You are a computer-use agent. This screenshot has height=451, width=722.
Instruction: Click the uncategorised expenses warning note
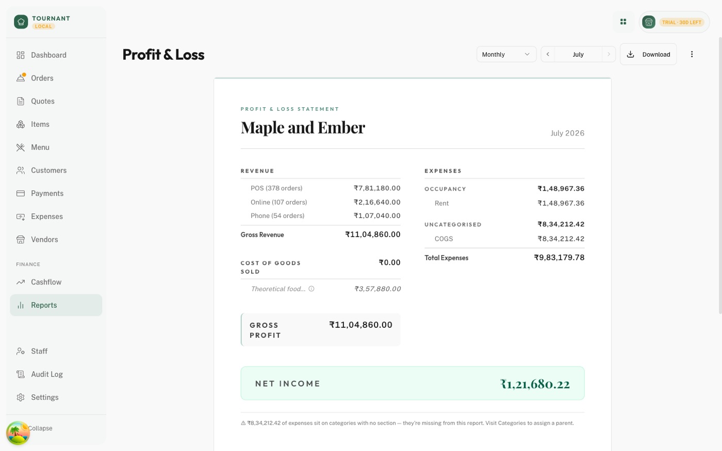coord(407,423)
